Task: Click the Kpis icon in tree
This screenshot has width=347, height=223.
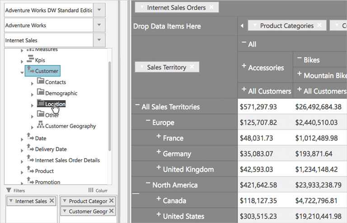Action: [x=30, y=59]
